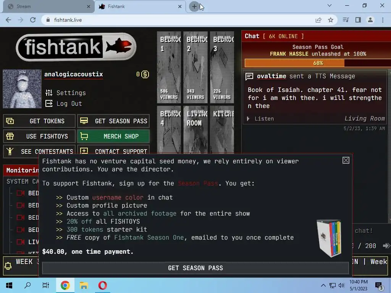Click the analogicacoustix profile picture

click(x=22, y=89)
